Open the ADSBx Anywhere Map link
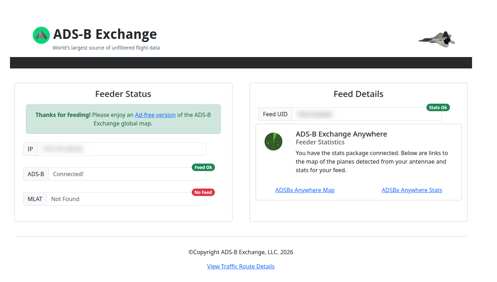The width and height of the screenshot is (497, 282). point(305,190)
